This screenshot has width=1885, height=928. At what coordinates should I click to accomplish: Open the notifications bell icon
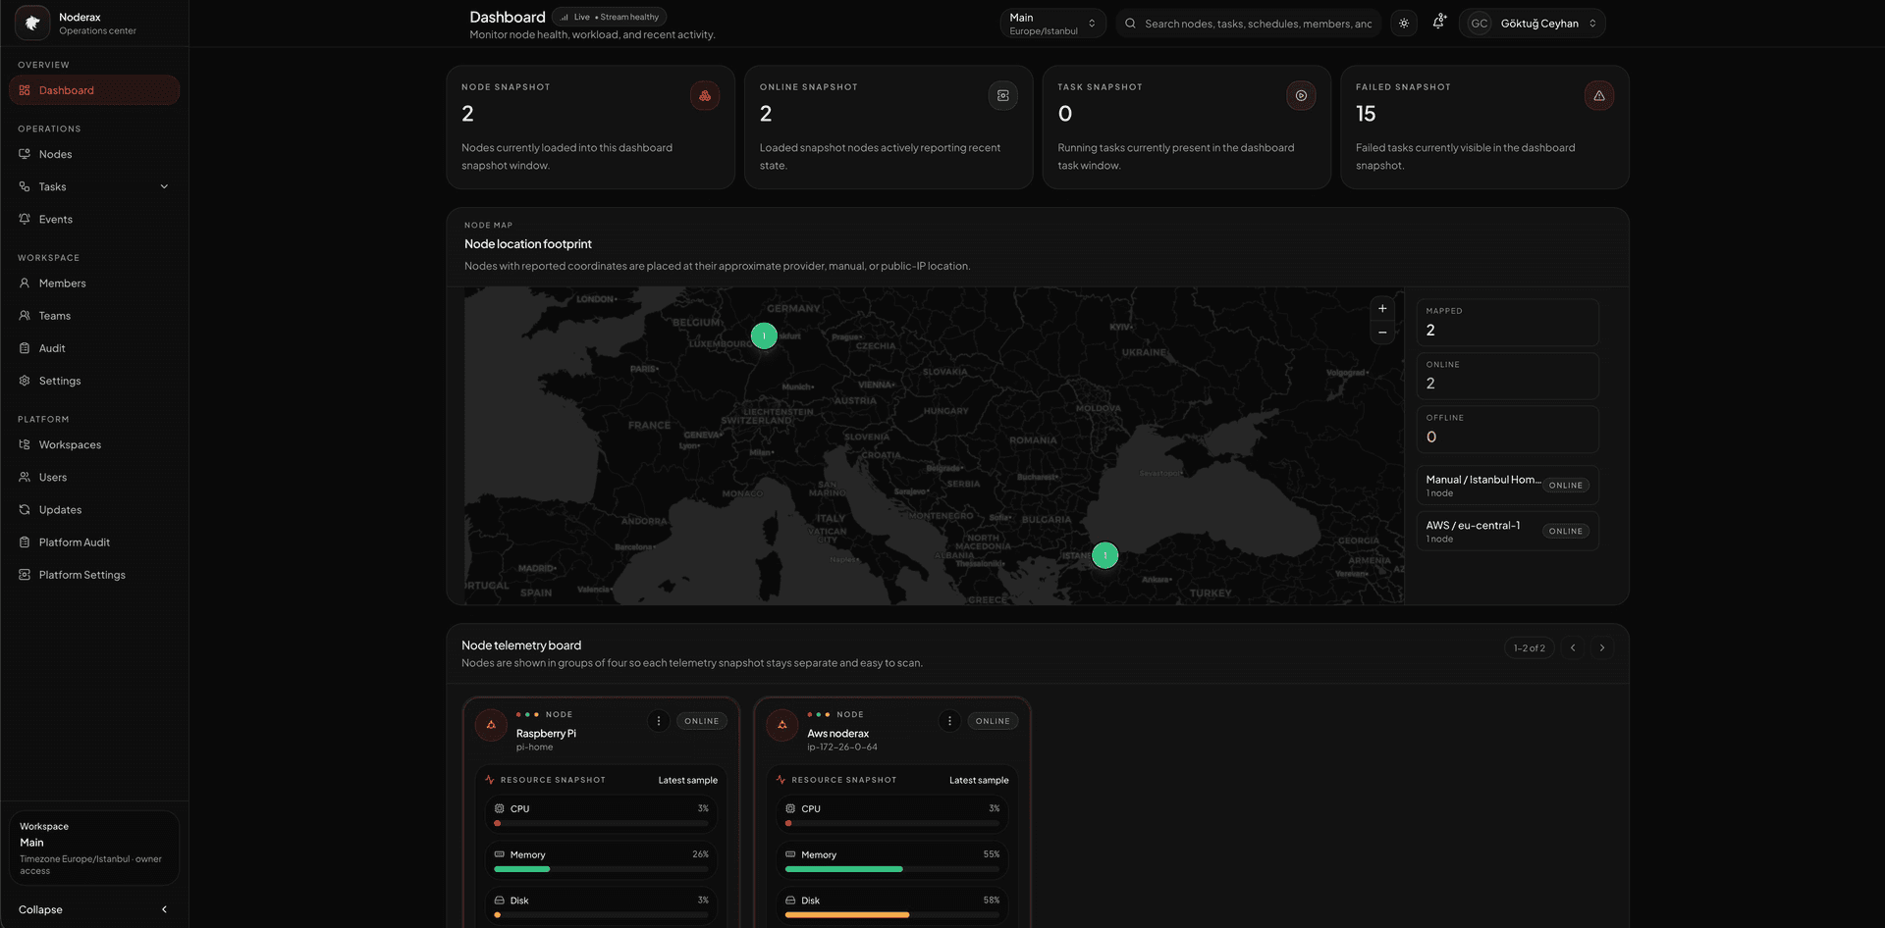pyautogui.click(x=1439, y=22)
